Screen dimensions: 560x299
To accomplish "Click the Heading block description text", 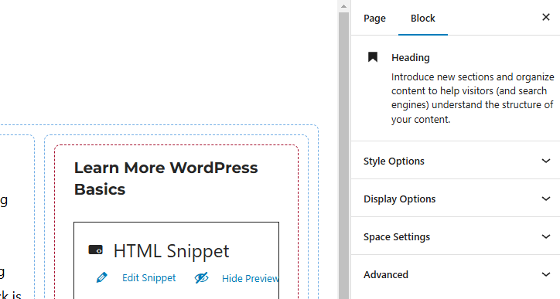I will [473, 98].
